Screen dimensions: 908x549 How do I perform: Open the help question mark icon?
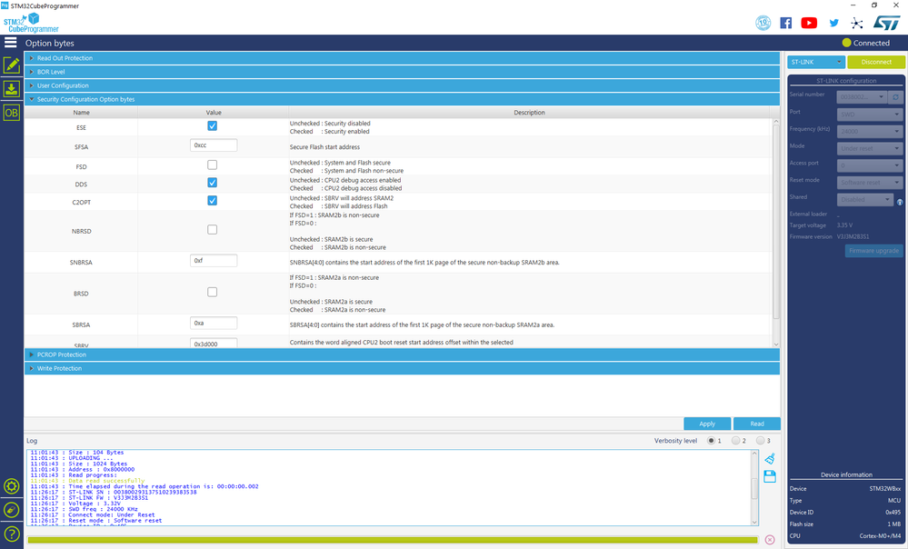12,534
